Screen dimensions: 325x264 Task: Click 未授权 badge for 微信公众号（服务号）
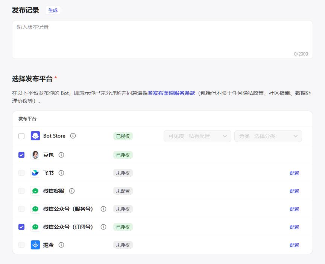(x=123, y=209)
